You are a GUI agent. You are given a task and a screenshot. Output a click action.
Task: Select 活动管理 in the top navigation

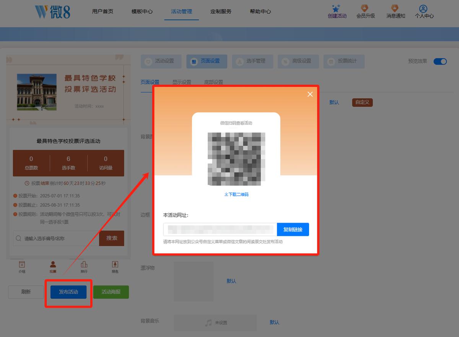[x=181, y=11]
